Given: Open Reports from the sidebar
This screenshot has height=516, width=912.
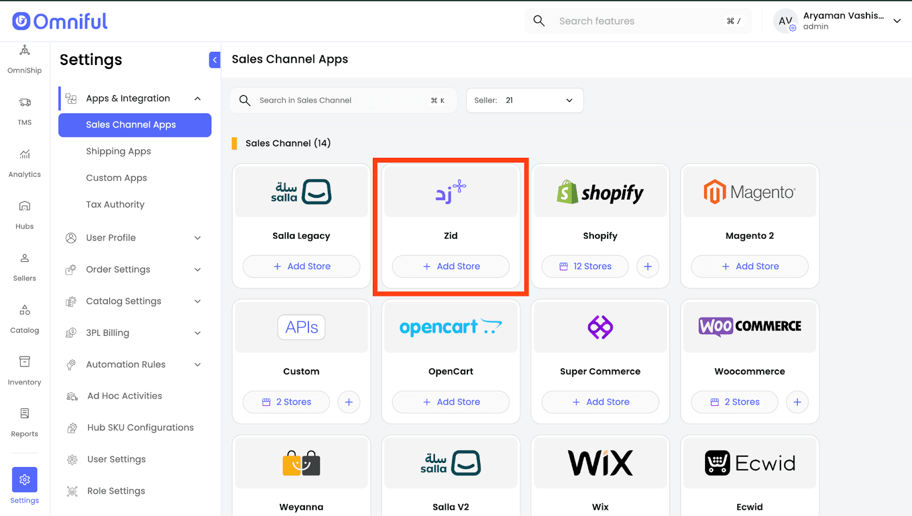Looking at the screenshot, I should pos(25,415).
